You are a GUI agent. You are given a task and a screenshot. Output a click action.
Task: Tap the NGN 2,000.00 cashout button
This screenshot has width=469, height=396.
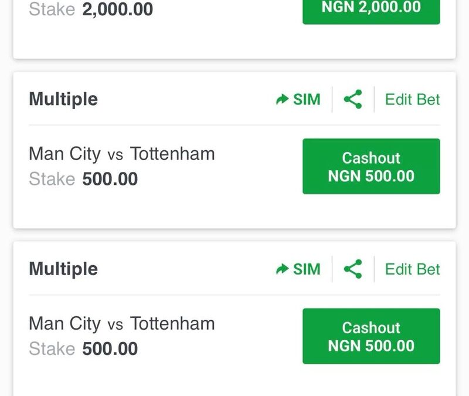tap(371, 11)
